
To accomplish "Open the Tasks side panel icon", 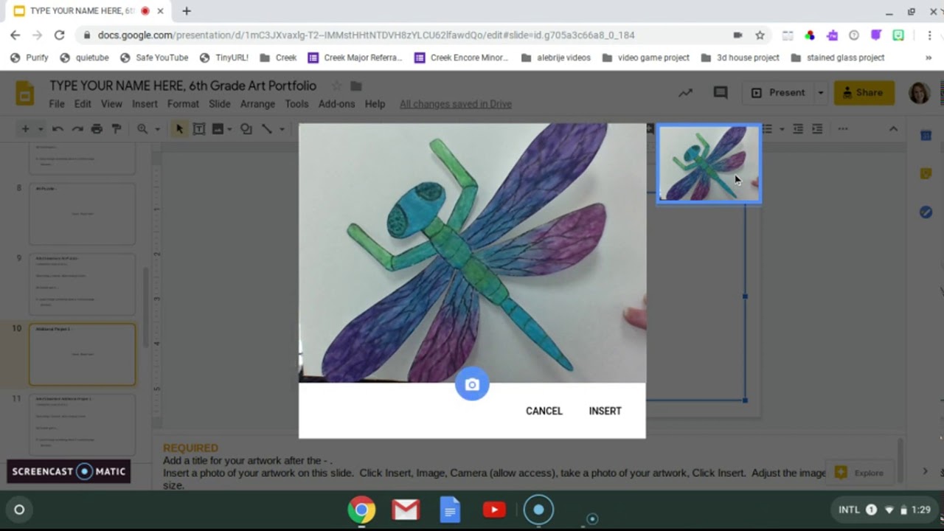I will click(x=926, y=212).
